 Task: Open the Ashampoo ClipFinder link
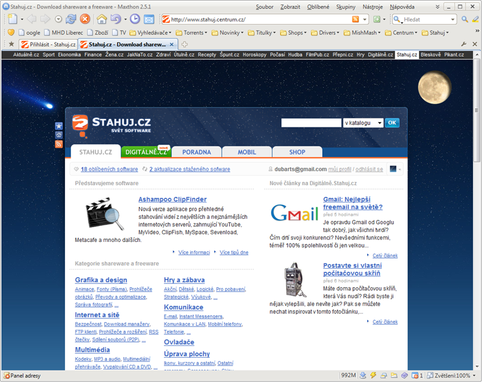pos(172,199)
